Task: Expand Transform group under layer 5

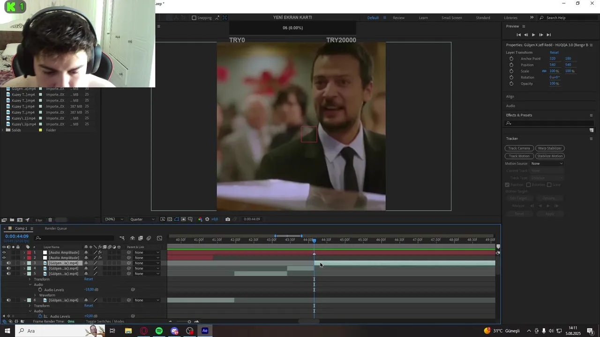Action: point(30,279)
